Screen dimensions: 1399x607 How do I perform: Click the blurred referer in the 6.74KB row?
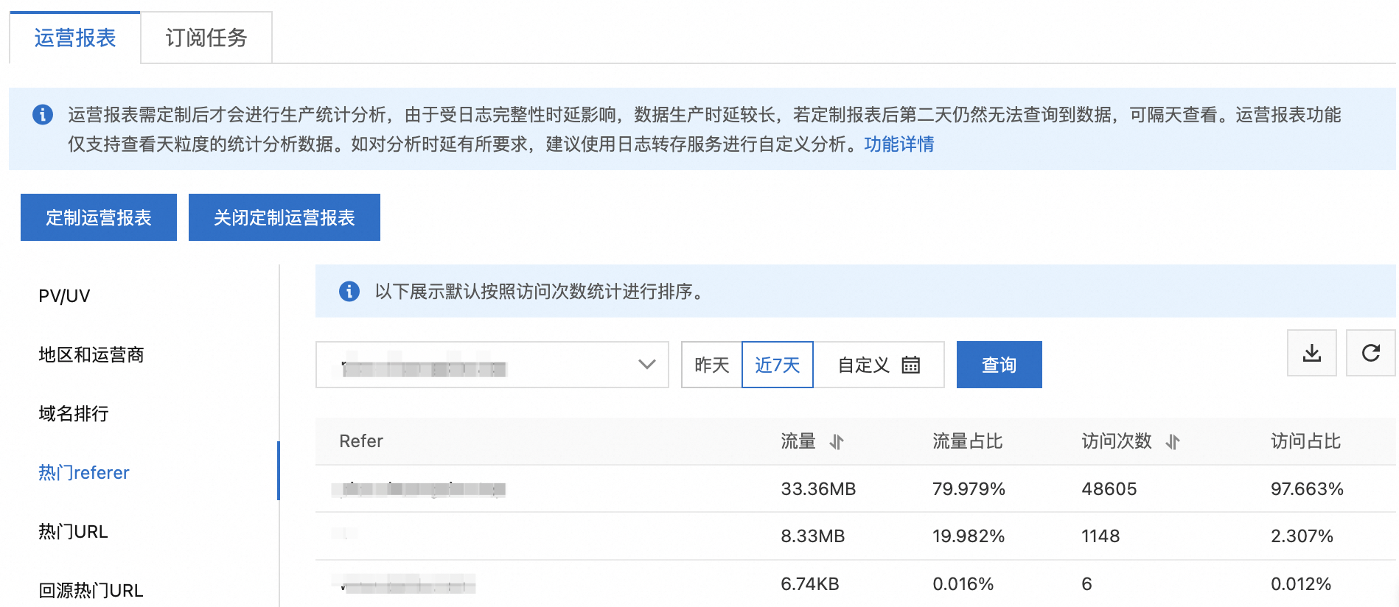point(404,585)
